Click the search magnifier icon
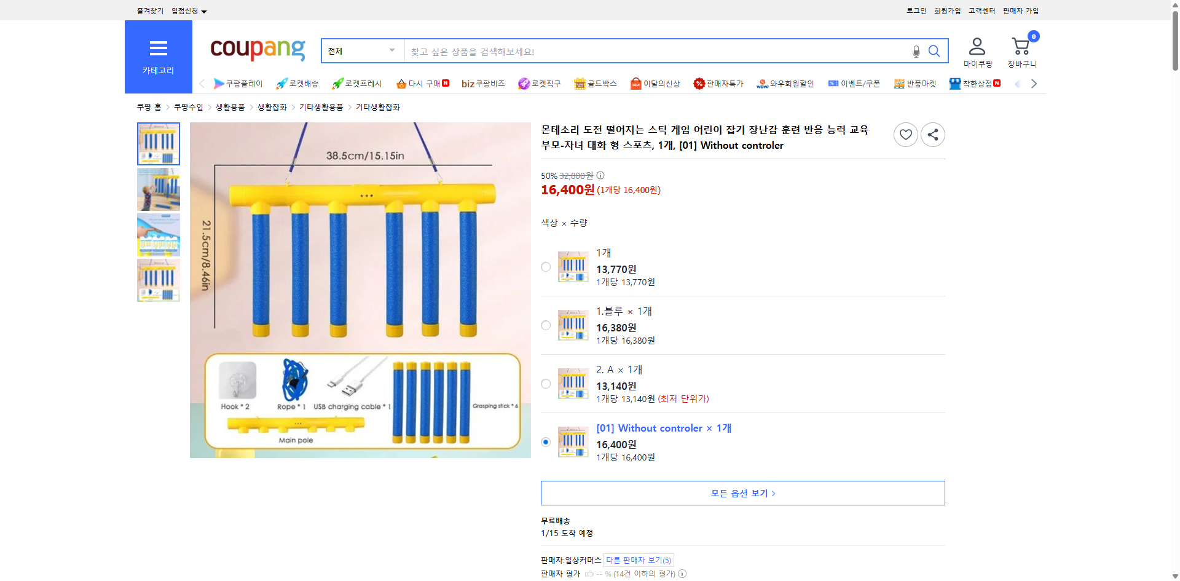Image resolution: width=1180 pixels, height=581 pixels. click(x=934, y=51)
